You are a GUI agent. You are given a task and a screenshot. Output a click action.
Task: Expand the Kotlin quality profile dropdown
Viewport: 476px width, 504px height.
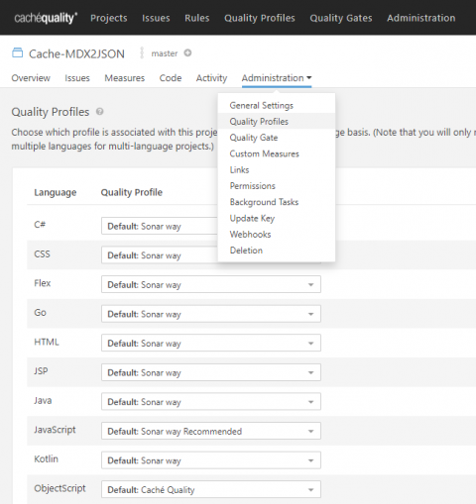coord(211,460)
